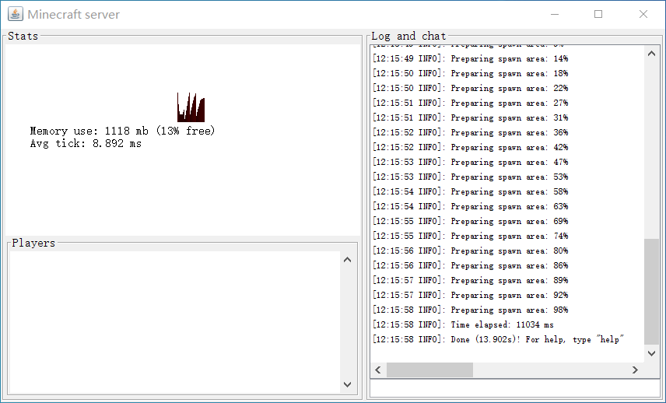Click log scroll up arrow
This screenshot has width=666, height=403.
pyautogui.click(x=651, y=54)
